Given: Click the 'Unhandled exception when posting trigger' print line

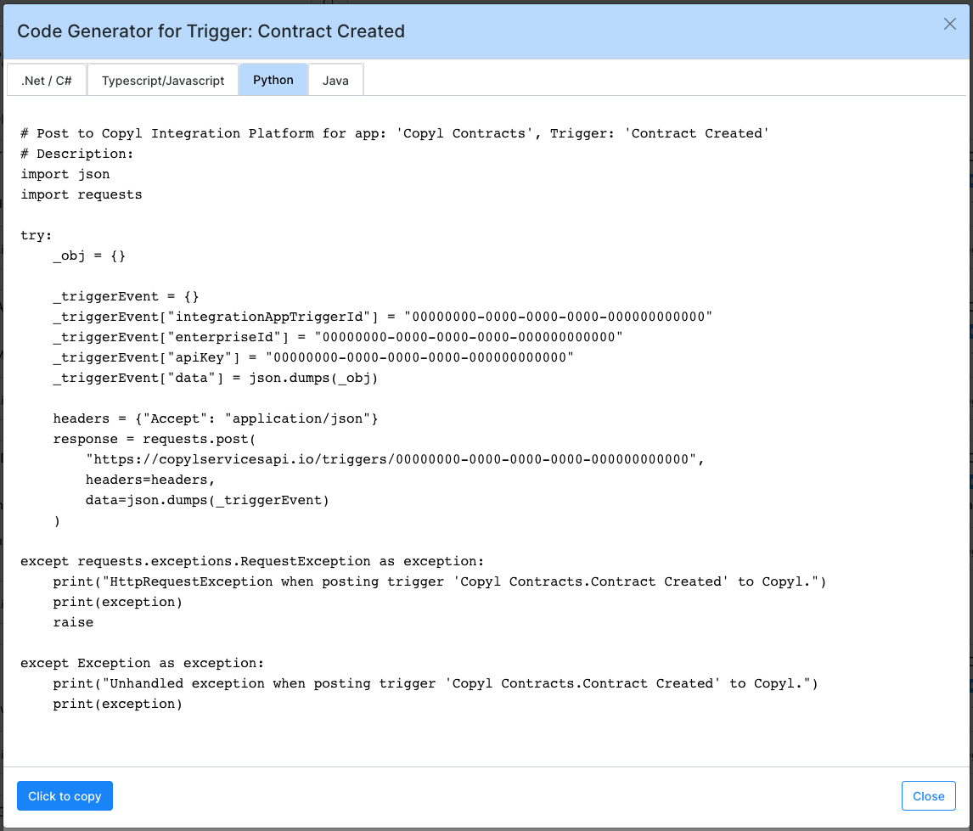Looking at the screenshot, I should point(436,683).
